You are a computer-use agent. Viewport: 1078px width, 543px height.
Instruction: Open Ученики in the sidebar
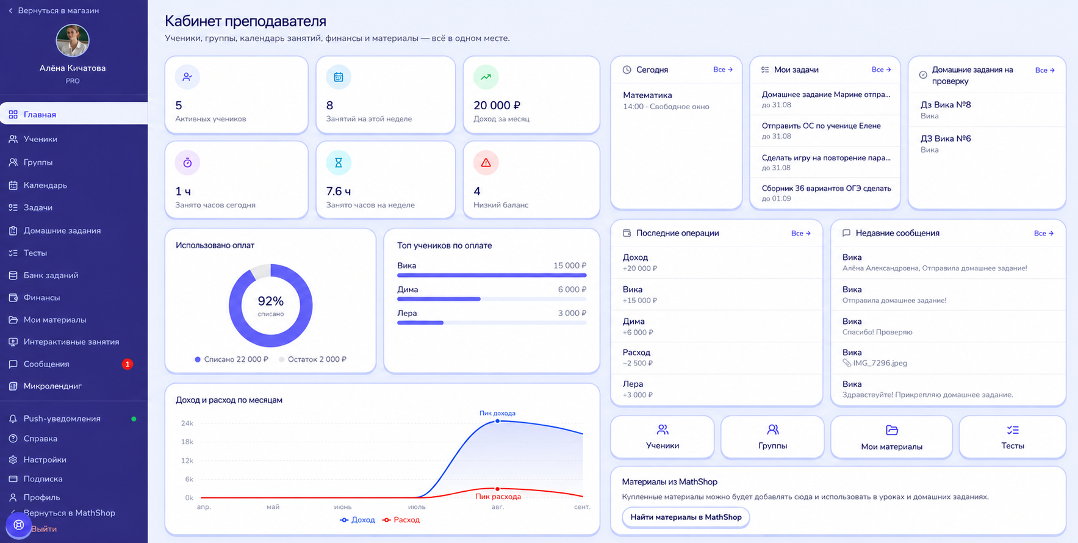point(73,139)
